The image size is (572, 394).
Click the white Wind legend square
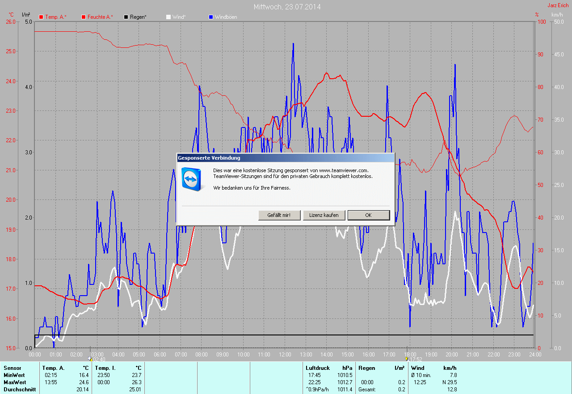pyautogui.click(x=168, y=17)
